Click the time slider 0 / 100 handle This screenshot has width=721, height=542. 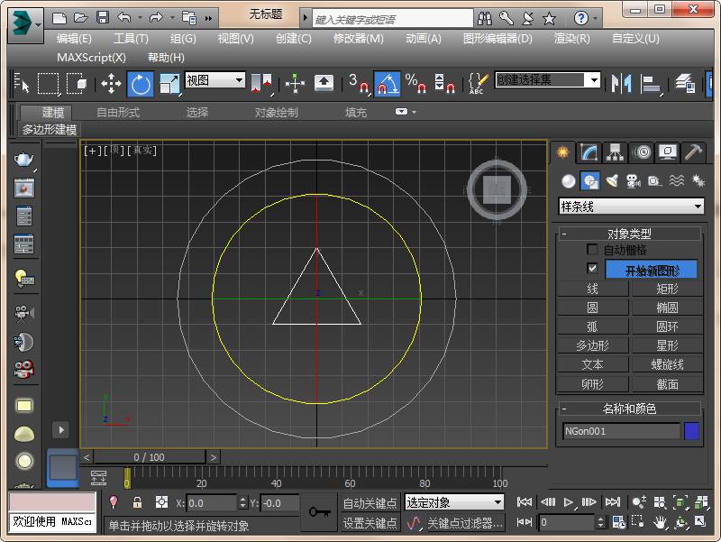[150, 457]
